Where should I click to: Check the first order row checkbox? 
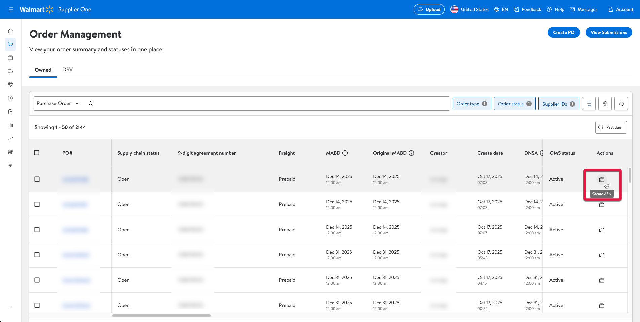pos(37,179)
